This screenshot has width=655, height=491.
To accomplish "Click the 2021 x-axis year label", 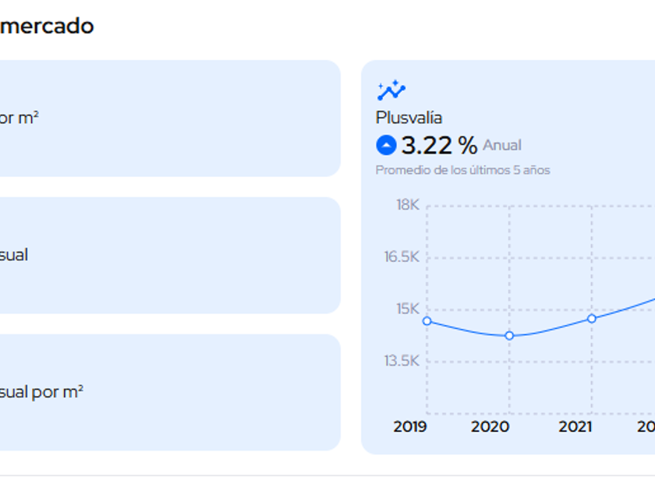I will [575, 426].
